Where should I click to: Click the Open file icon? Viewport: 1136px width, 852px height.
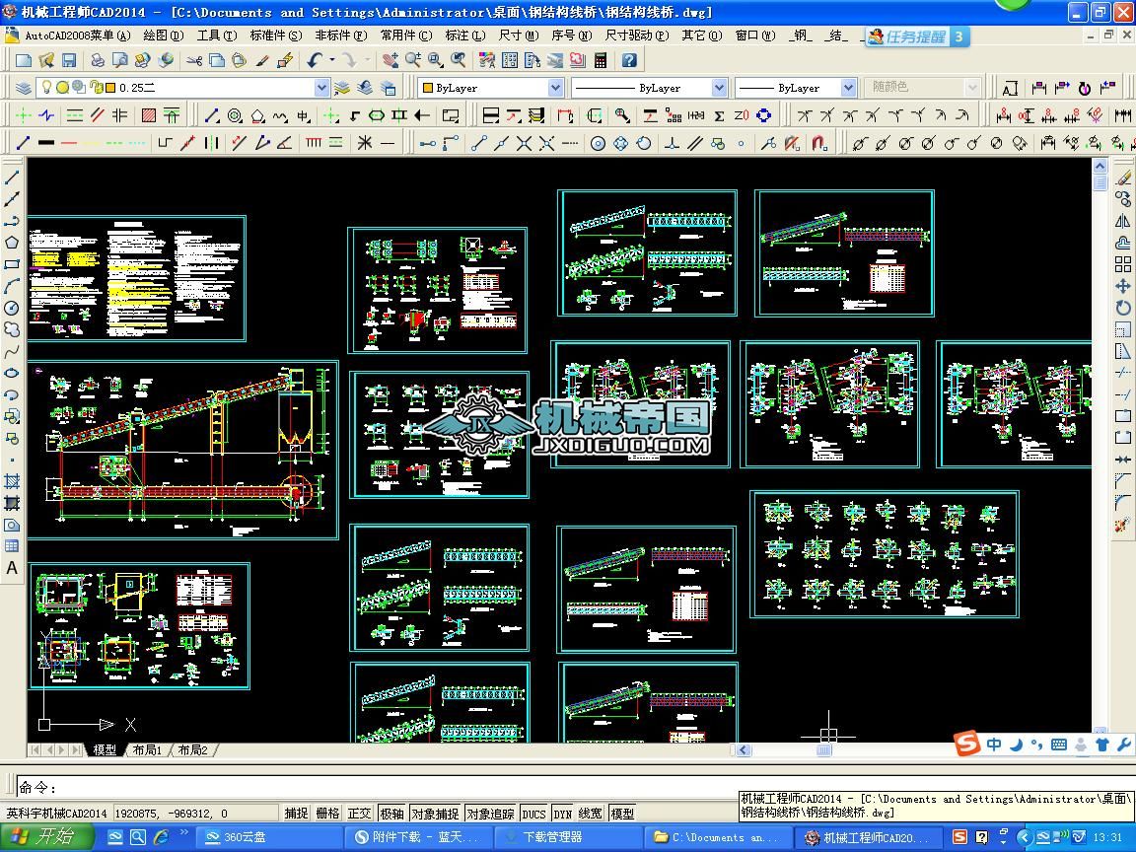point(46,60)
